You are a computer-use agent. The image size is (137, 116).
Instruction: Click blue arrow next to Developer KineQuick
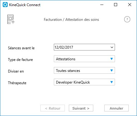coord(112,82)
